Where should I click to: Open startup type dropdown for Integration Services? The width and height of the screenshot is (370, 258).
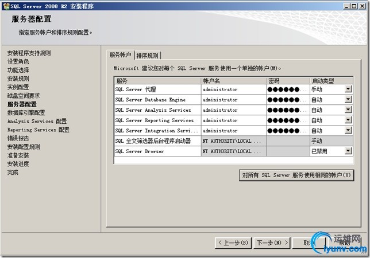pos(348,130)
